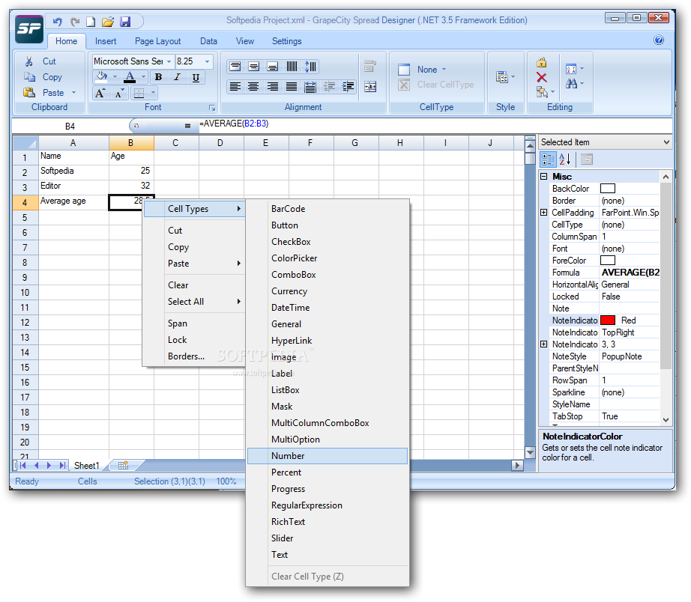The height and width of the screenshot is (602, 691).
Task: Save the project with the floppy disk icon
Action: pyautogui.click(x=125, y=21)
